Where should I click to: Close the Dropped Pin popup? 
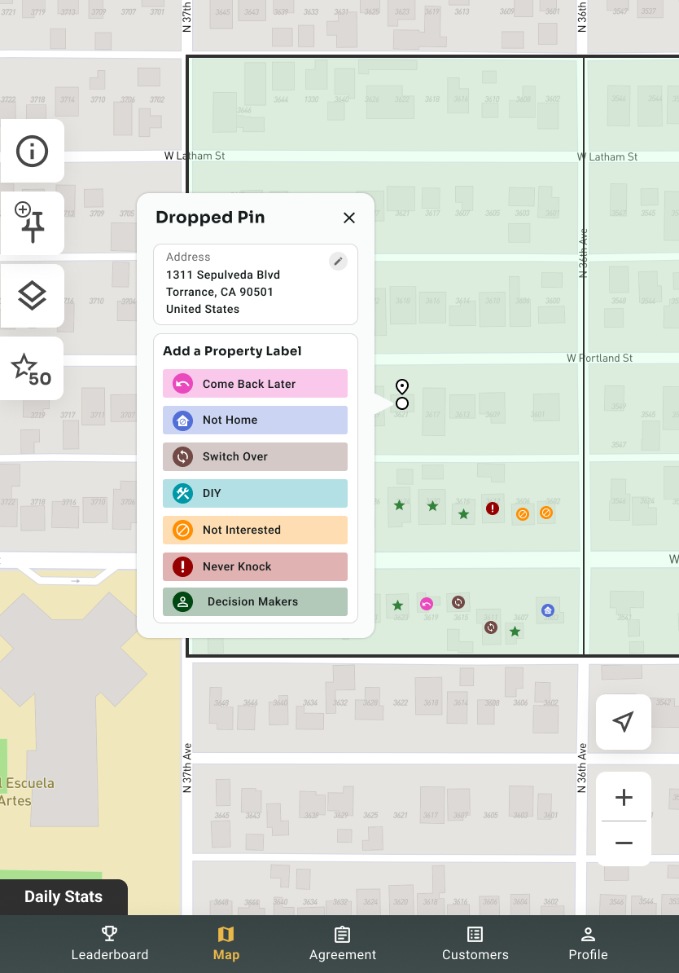tap(349, 218)
